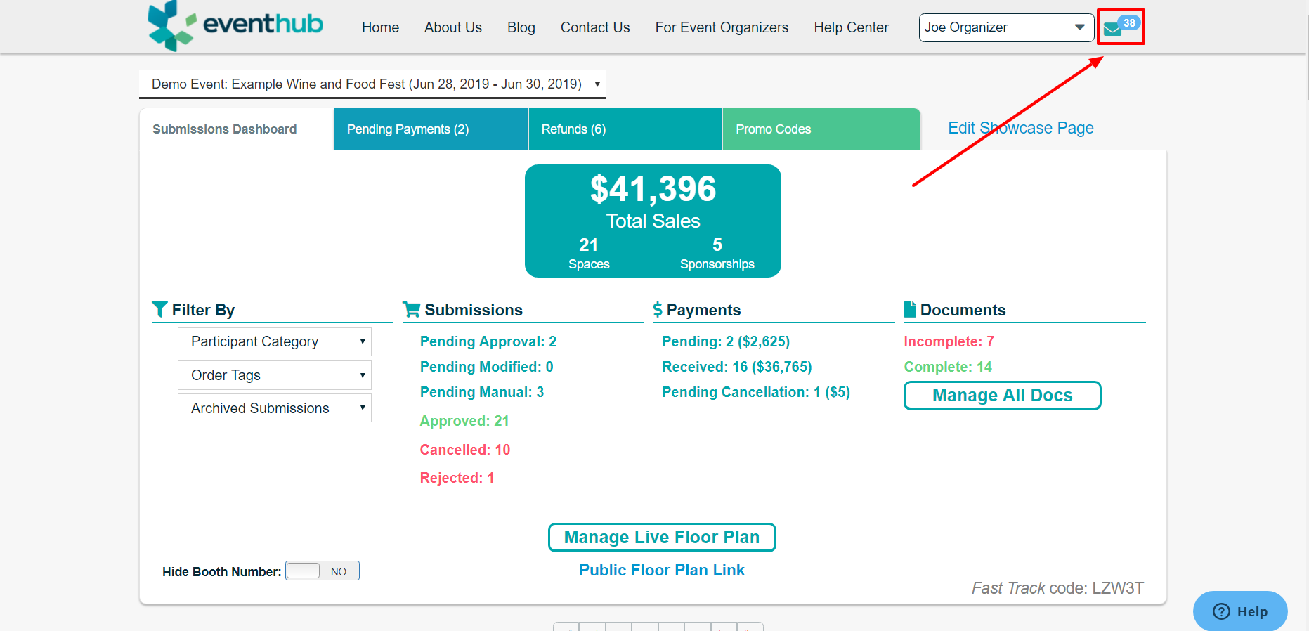The height and width of the screenshot is (631, 1309).
Task: Click the Edit Showcase Page link
Action: [1021, 128]
